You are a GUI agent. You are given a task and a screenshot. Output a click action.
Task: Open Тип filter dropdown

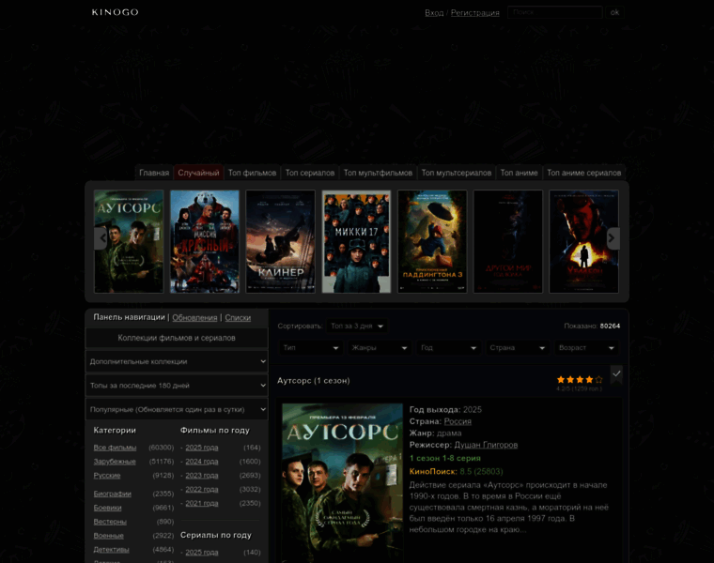point(311,348)
